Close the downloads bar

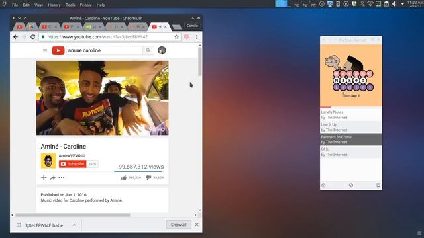[x=197, y=225]
